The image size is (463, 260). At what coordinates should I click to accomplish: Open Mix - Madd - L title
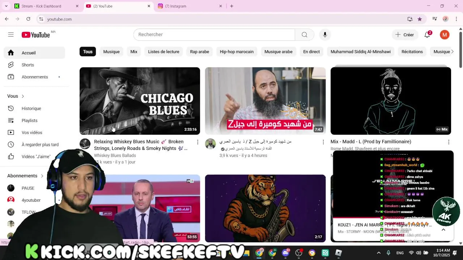pos(371,142)
